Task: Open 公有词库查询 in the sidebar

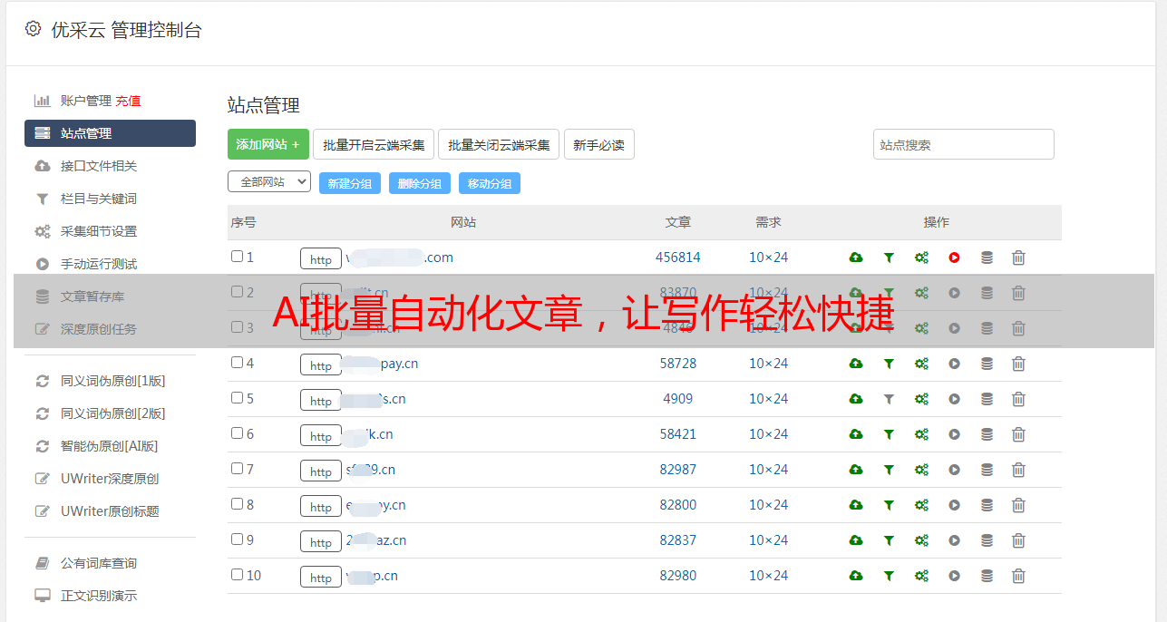Action: point(99,563)
